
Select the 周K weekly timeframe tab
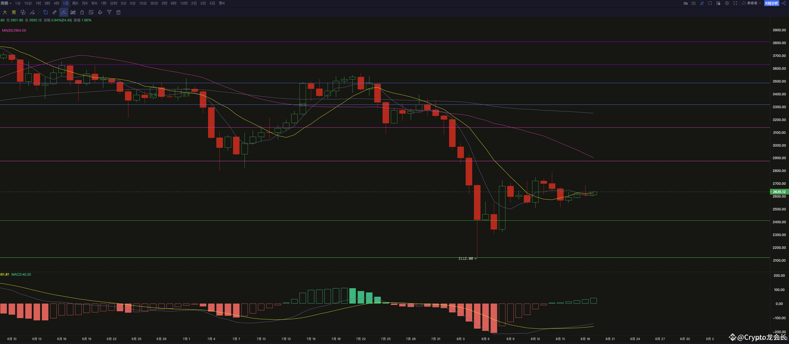click(75, 3)
